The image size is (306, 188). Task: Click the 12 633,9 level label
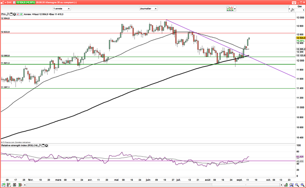5,32
